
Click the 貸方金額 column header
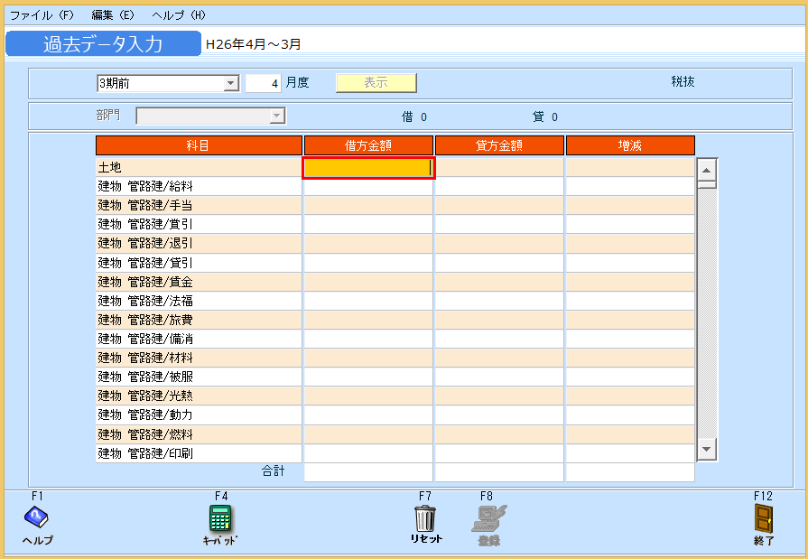pos(499,145)
